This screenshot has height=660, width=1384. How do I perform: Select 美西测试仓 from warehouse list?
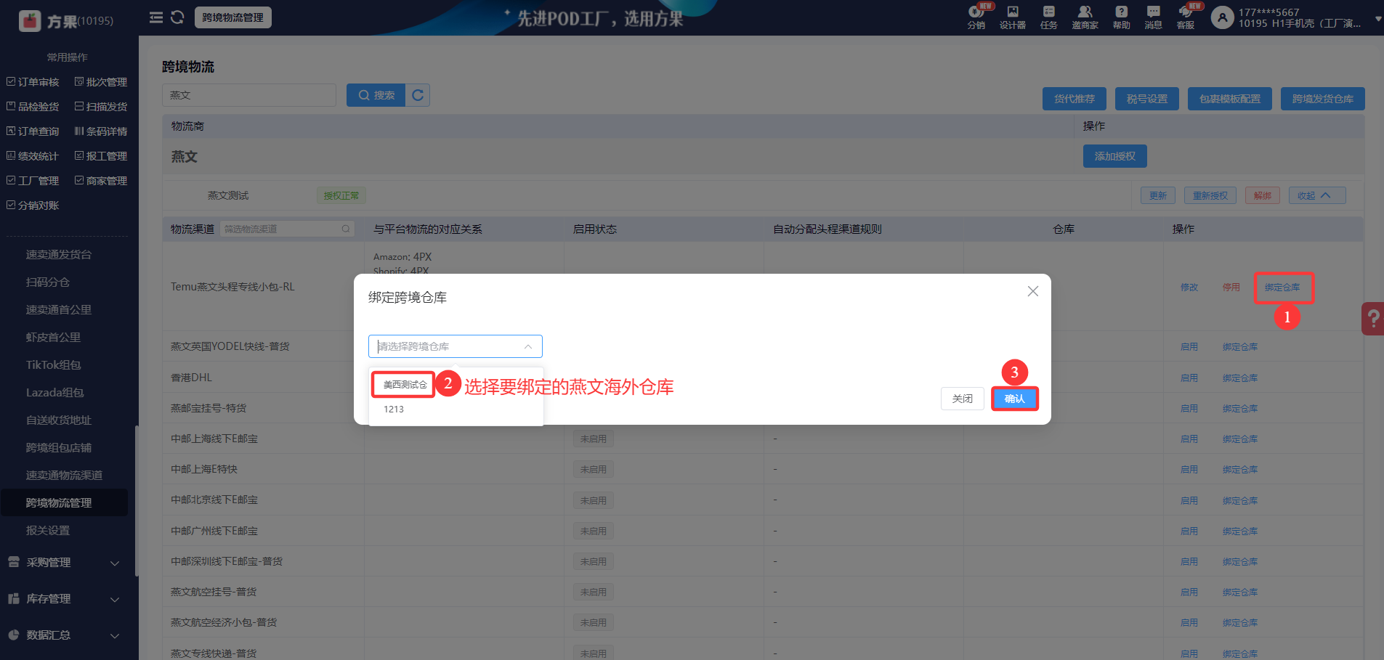pyautogui.click(x=404, y=385)
